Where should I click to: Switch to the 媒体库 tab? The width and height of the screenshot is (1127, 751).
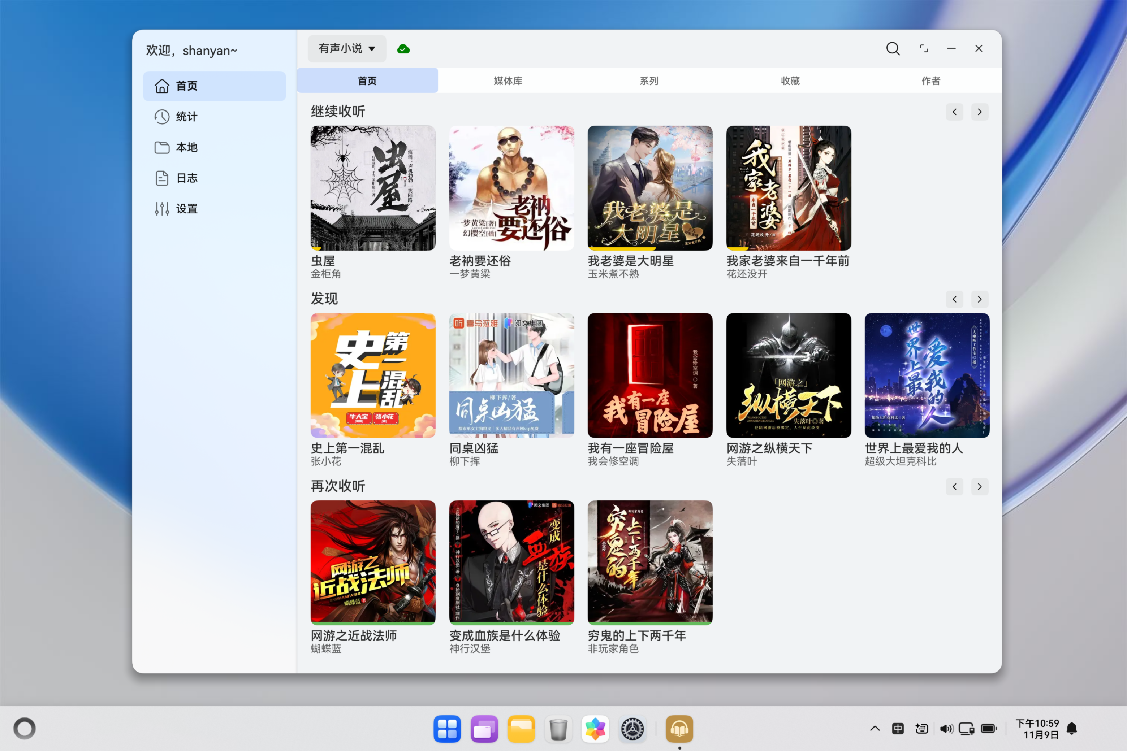tap(508, 81)
